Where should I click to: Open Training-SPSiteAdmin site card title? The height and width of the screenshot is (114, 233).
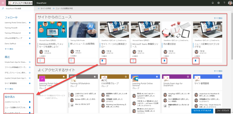pos(80,84)
